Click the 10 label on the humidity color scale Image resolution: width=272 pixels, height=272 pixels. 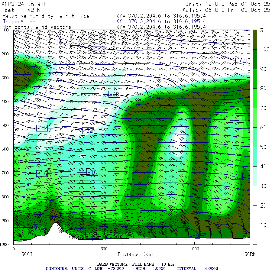(263, 225)
